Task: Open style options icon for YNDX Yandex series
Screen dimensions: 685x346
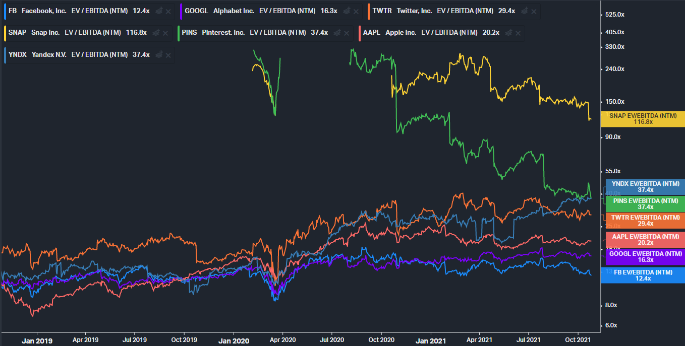Action: (159, 54)
